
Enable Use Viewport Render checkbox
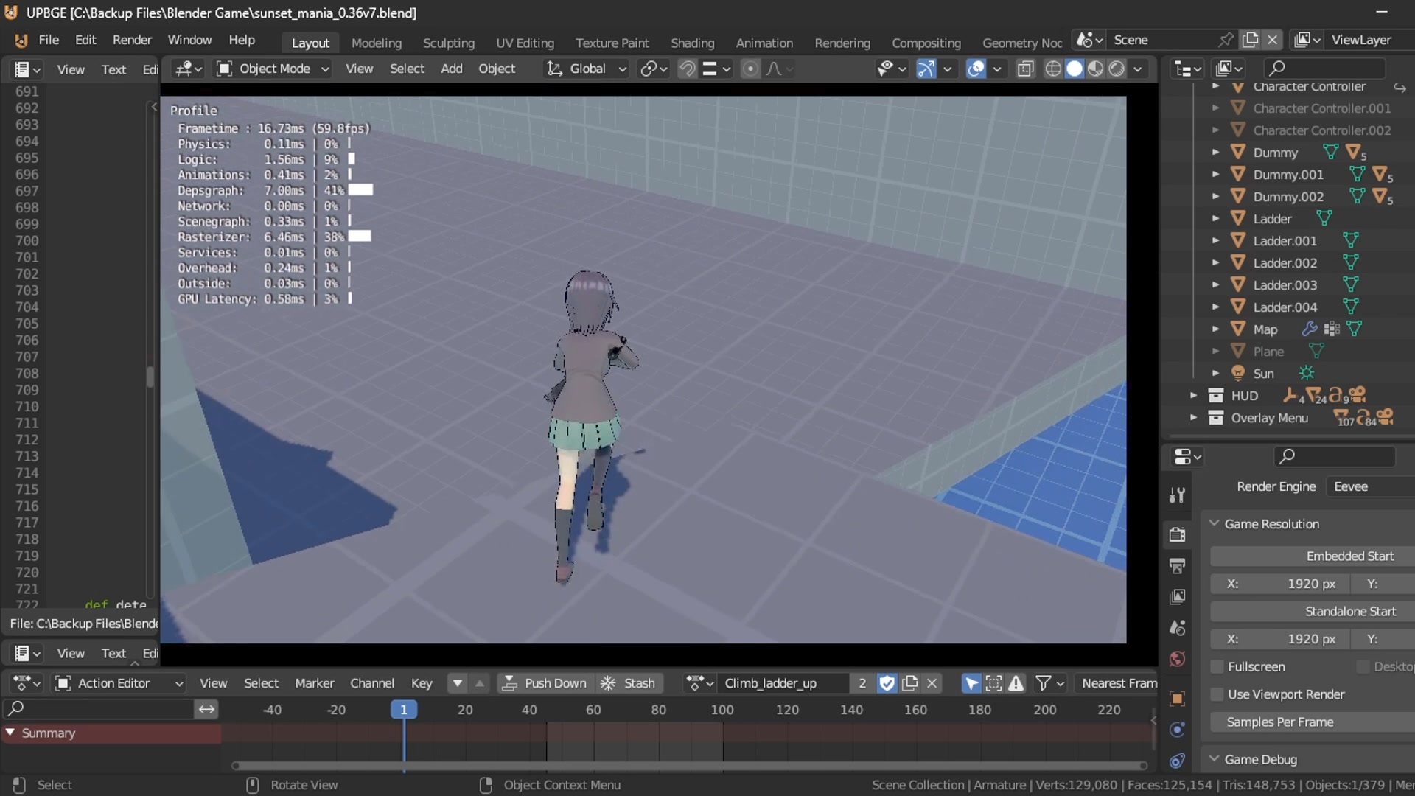point(1217,694)
